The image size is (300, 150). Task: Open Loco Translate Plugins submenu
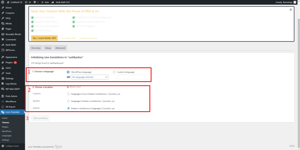(x=5, y=127)
